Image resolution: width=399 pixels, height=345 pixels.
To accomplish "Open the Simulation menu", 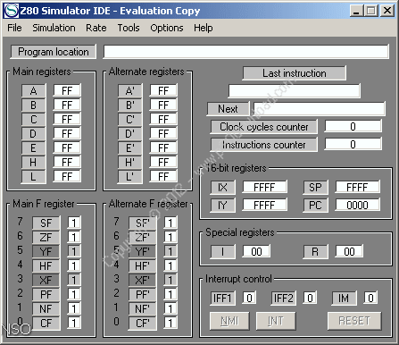I will tap(54, 28).
